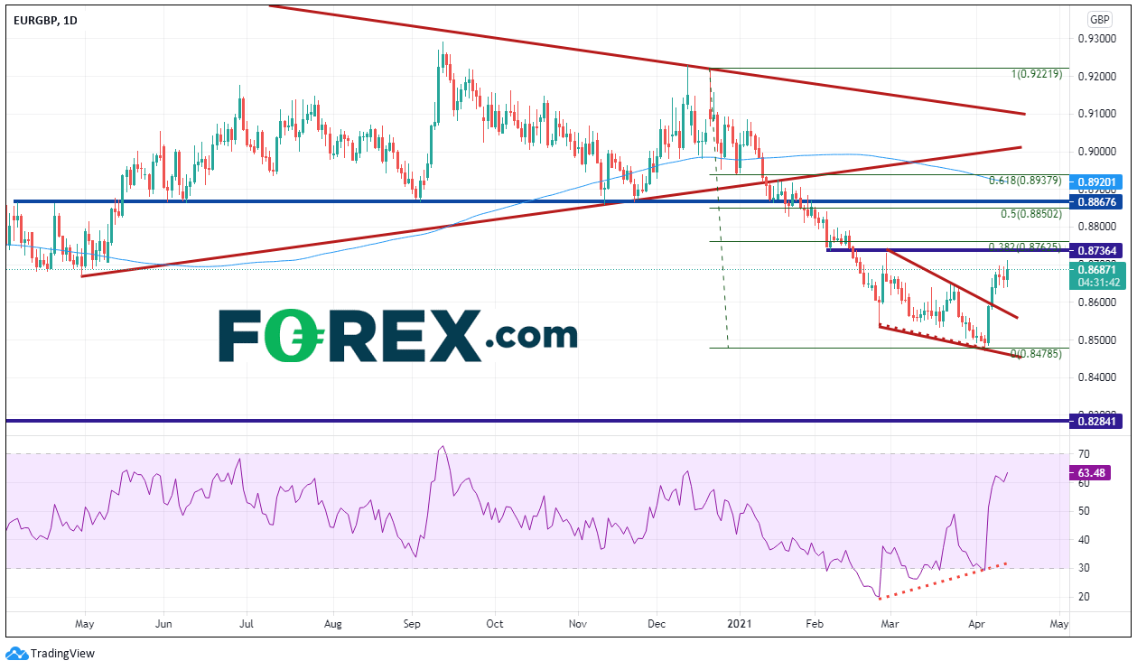Click the Nov label on time axis
The image size is (1137, 670).
coord(578,624)
